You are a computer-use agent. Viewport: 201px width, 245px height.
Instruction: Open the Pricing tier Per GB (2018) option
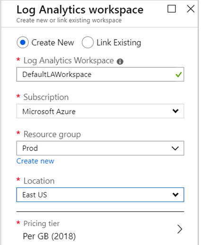pyautogui.click(x=100, y=230)
